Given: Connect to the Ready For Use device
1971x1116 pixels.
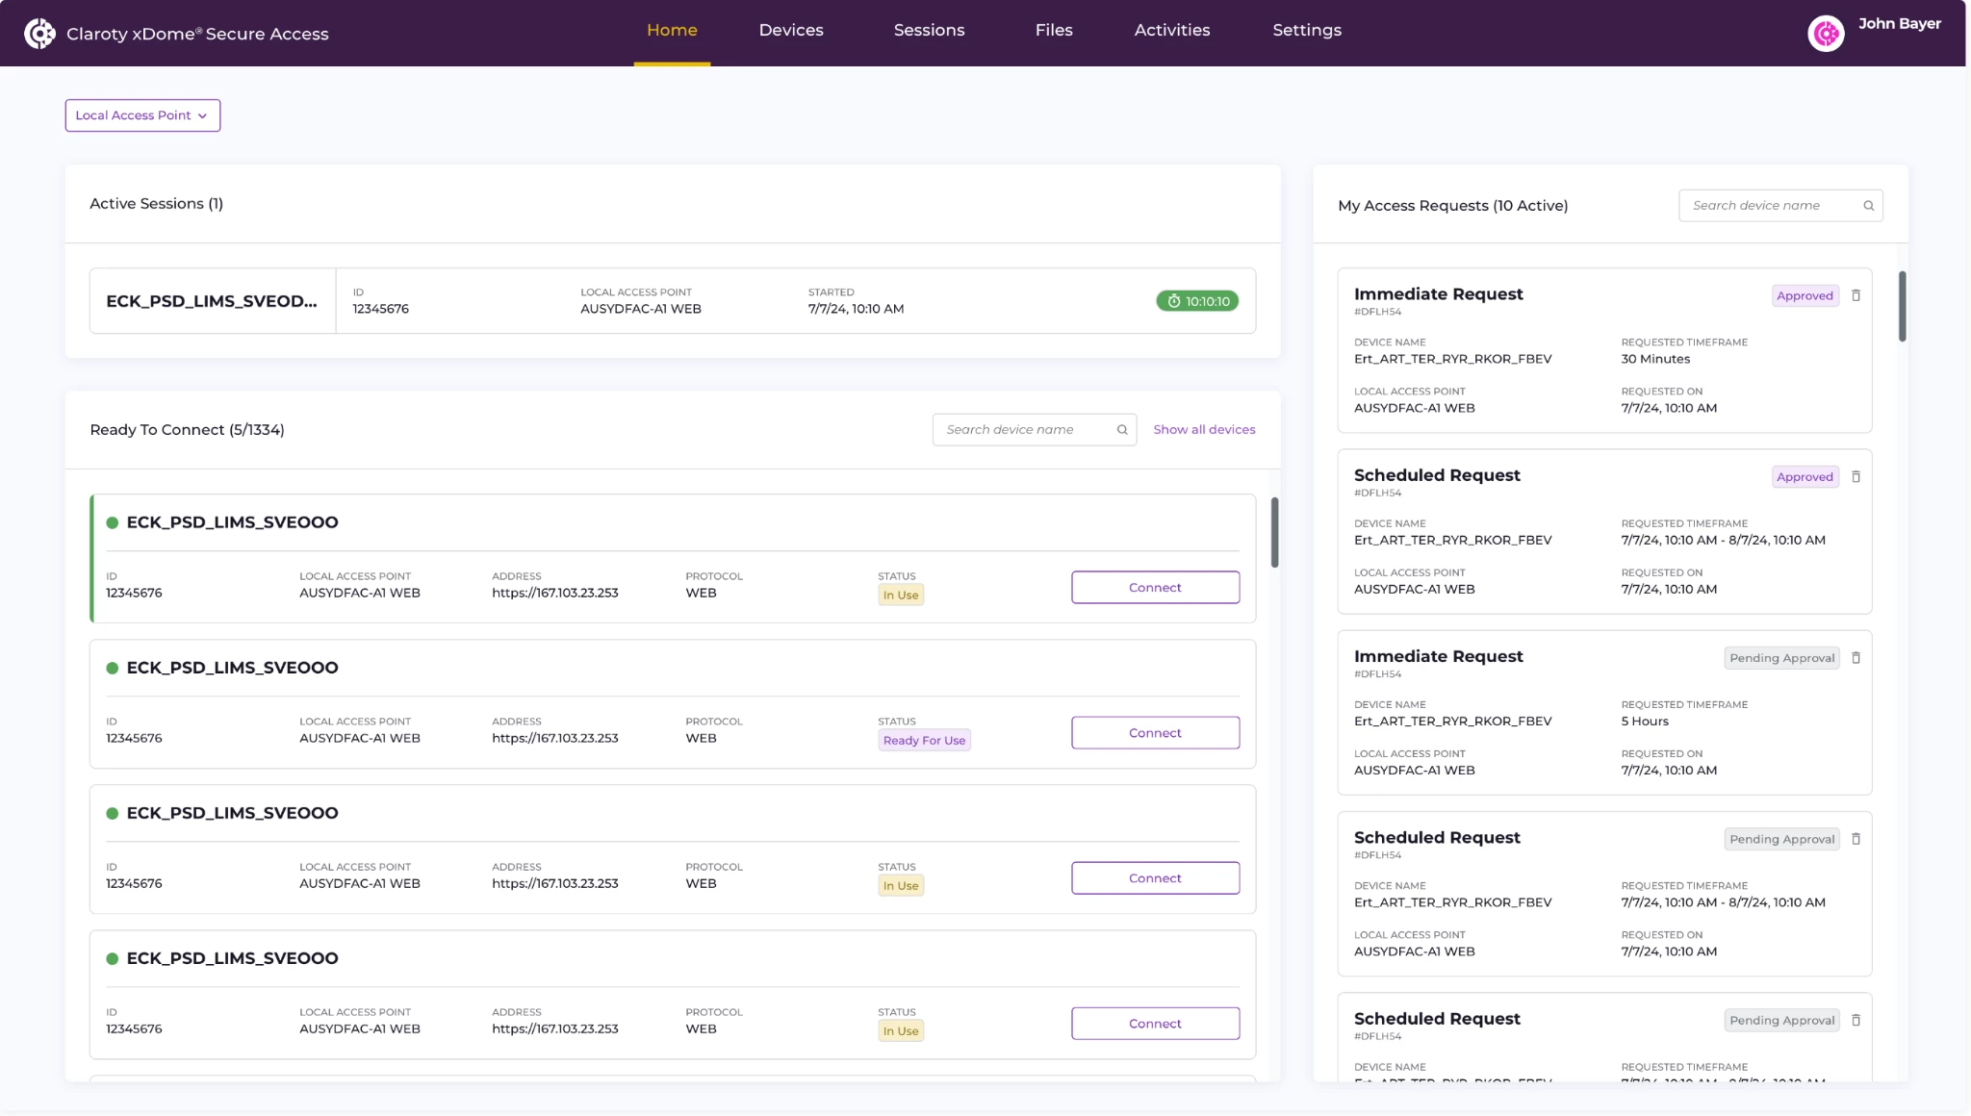Looking at the screenshot, I should 1154,732.
